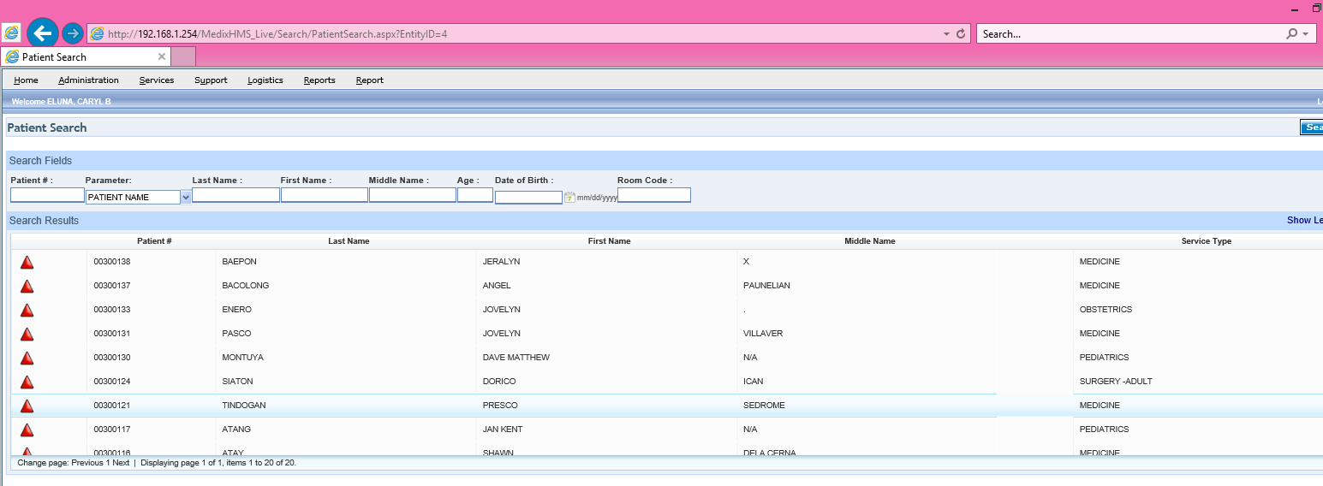Click the Search button at top right
Viewport: 1323px width, 486px height.
point(1312,127)
